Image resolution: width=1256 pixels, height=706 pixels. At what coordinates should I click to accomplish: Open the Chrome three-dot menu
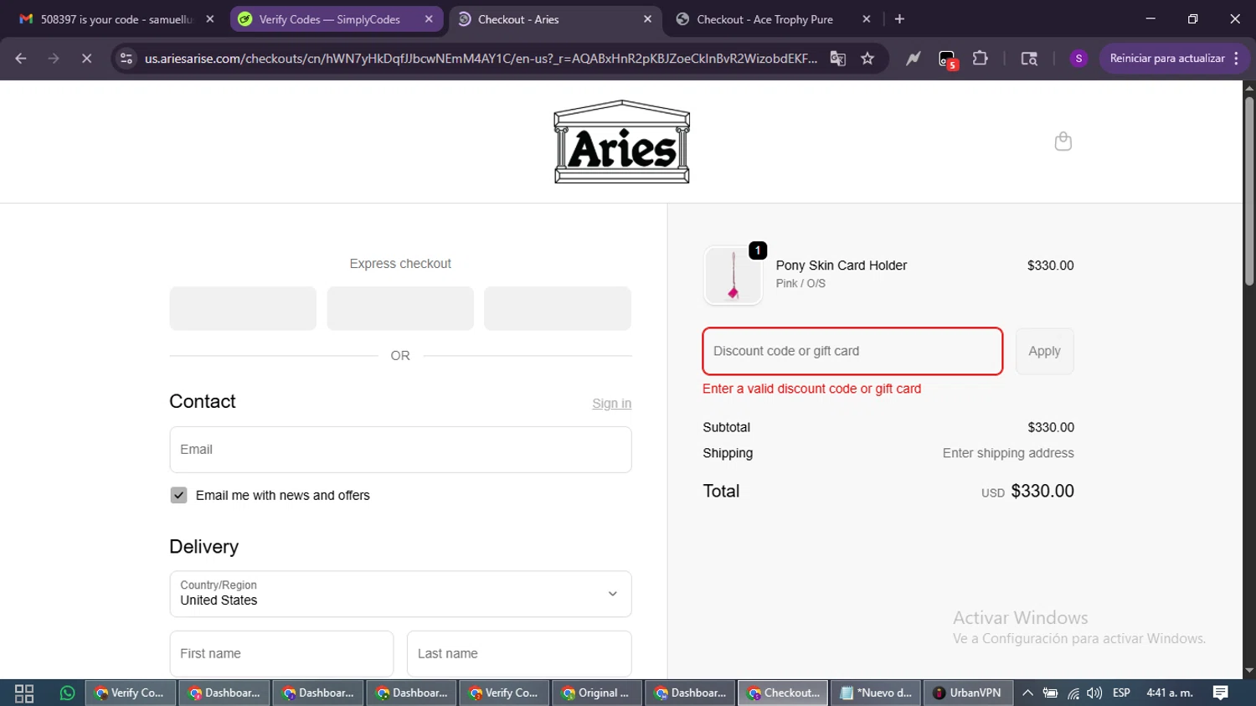pyautogui.click(x=1237, y=58)
